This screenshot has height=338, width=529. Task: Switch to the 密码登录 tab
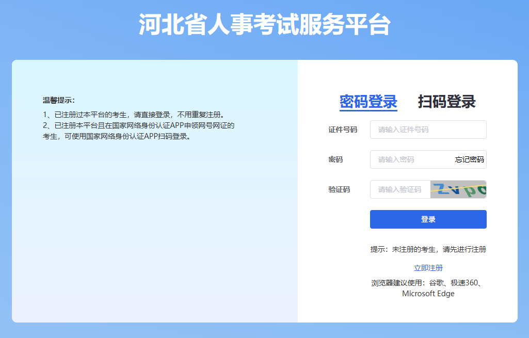(x=368, y=102)
